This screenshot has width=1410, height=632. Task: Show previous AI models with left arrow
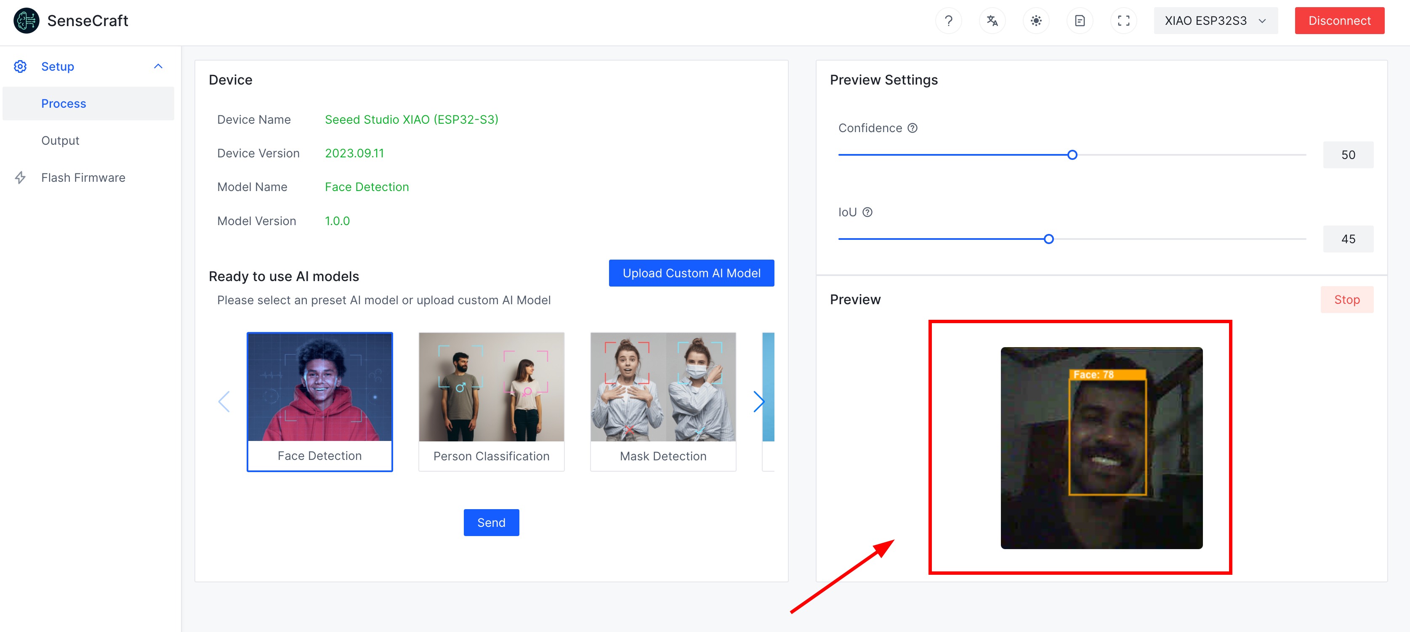(224, 402)
